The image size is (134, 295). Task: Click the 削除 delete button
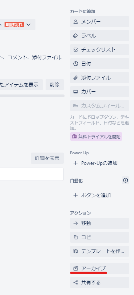pyautogui.click(x=55, y=85)
